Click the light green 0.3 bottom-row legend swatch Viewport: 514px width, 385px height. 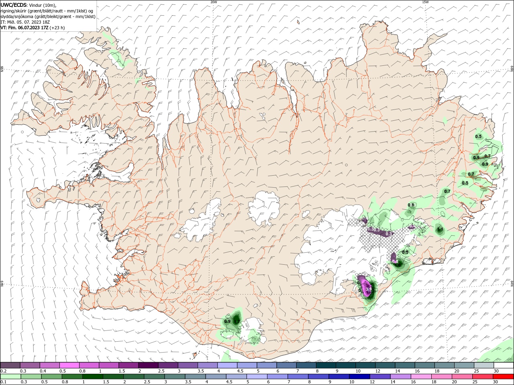point(30,377)
